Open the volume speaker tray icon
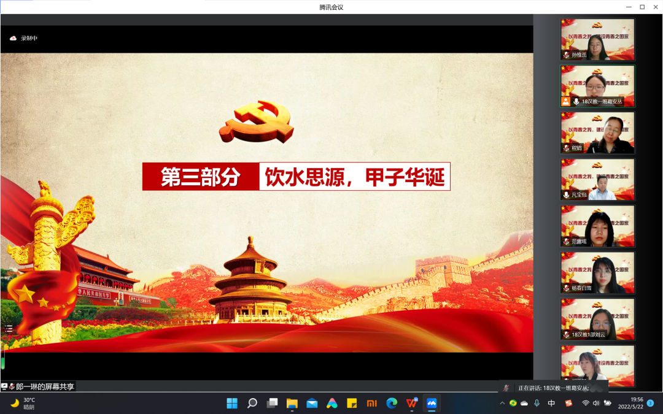The width and height of the screenshot is (663, 414). click(x=596, y=403)
